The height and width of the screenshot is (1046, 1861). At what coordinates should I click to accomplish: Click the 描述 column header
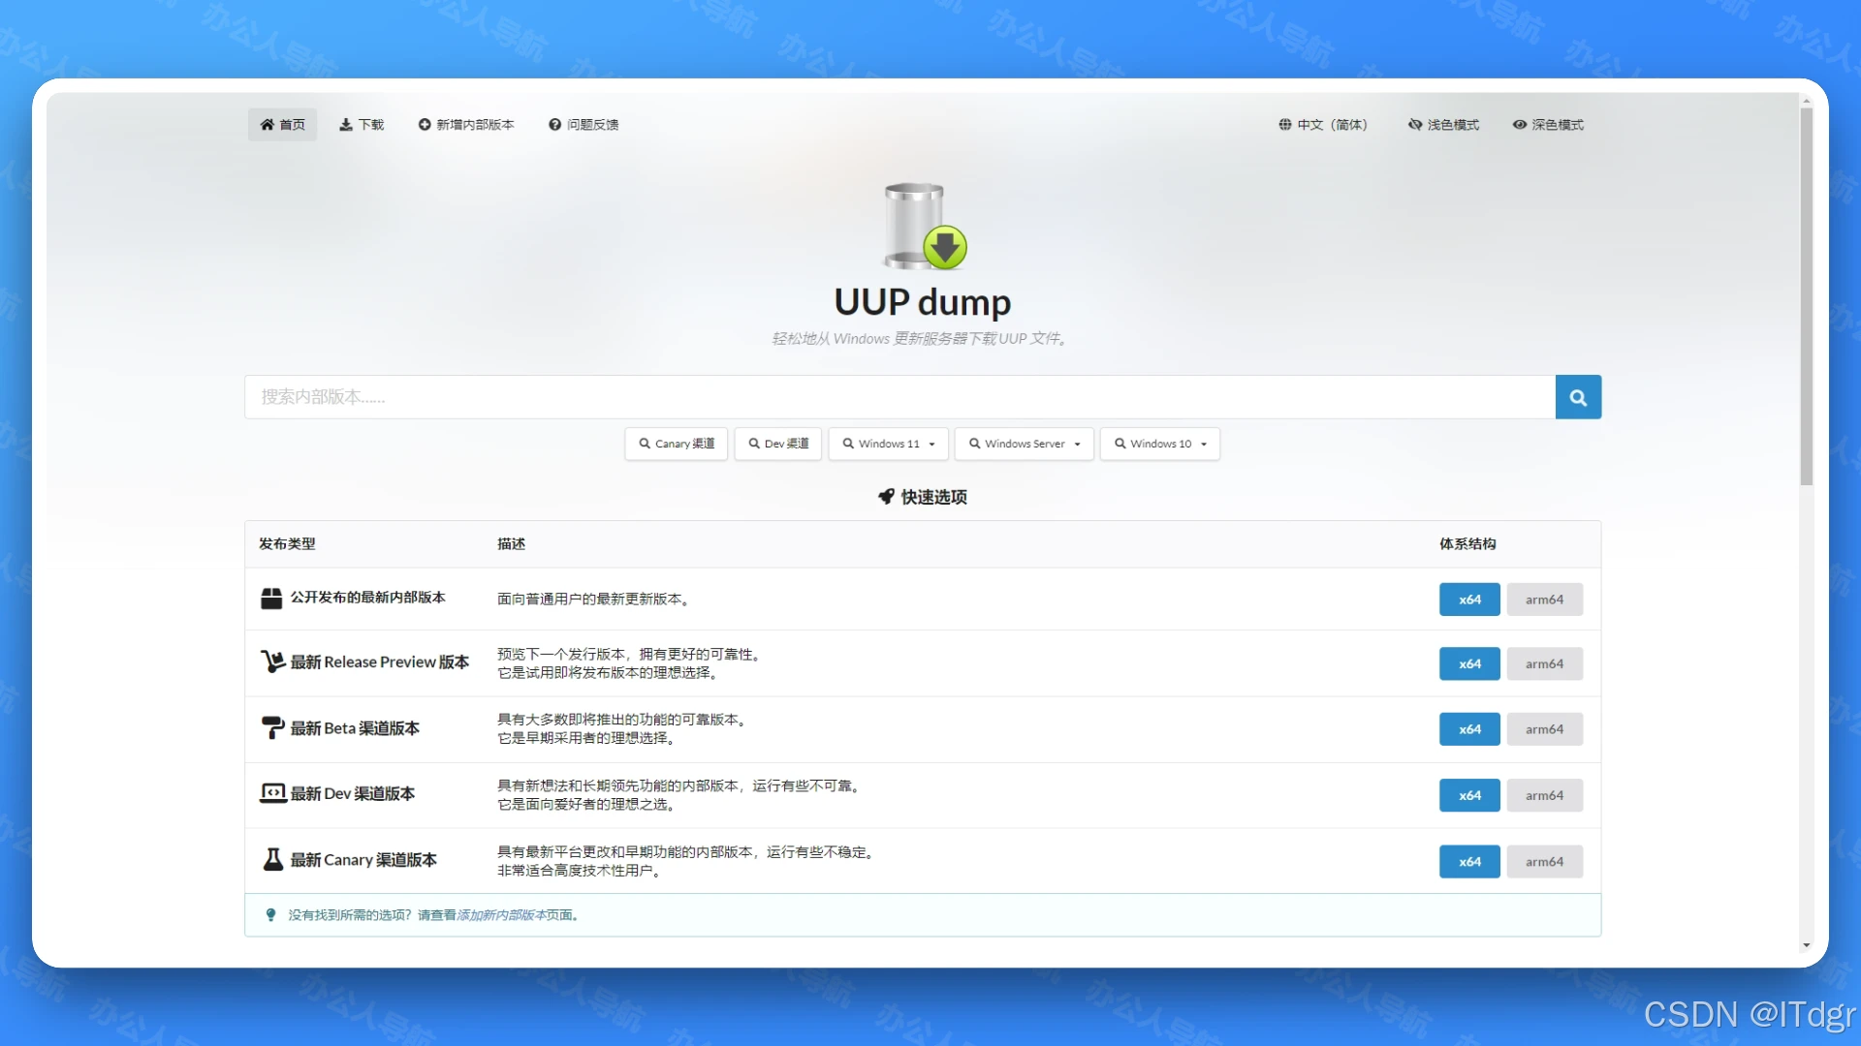511,544
